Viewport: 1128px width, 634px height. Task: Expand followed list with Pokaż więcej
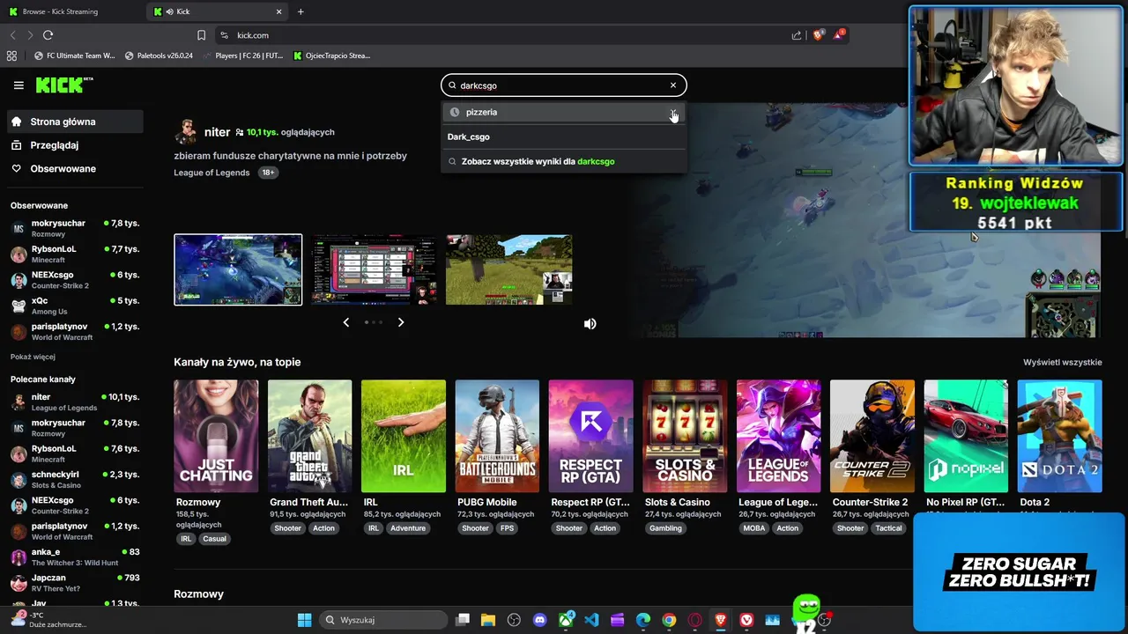coord(33,357)
